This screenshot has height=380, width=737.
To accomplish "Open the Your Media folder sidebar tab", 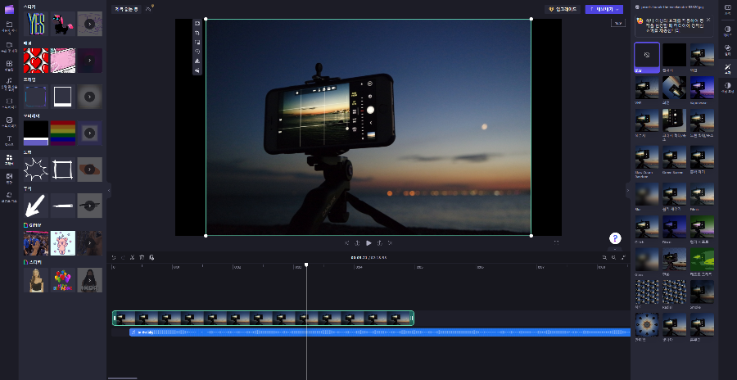I will (x=9, y=27).
